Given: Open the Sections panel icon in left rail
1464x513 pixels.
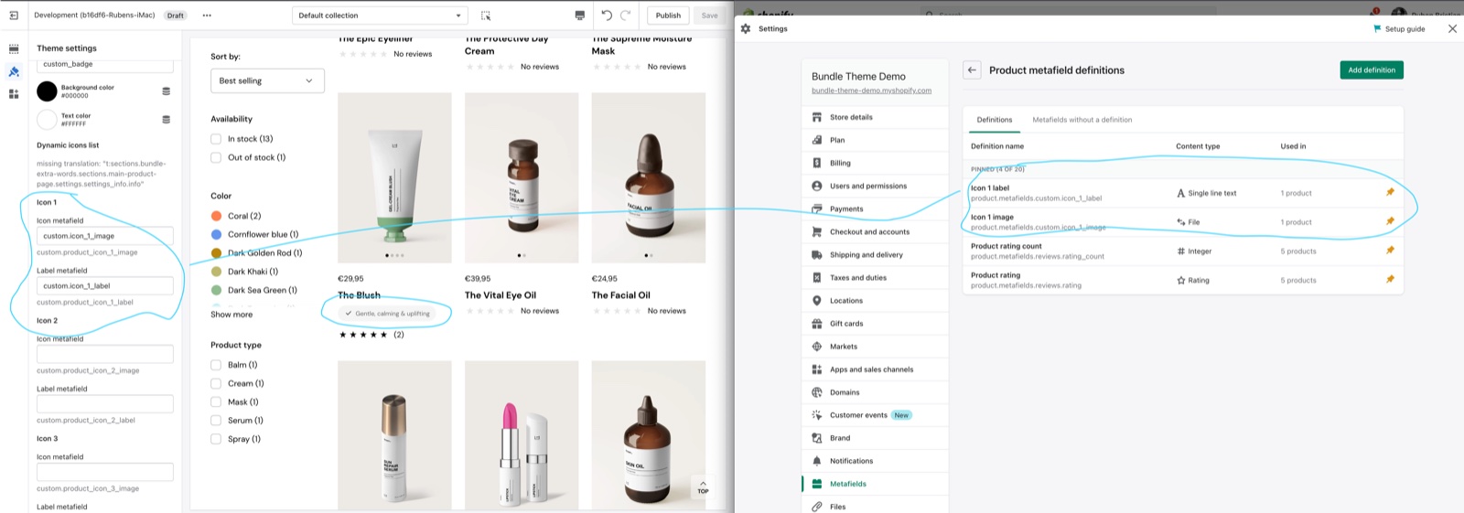Looking at the screenshot, I should tap(14, 49).
